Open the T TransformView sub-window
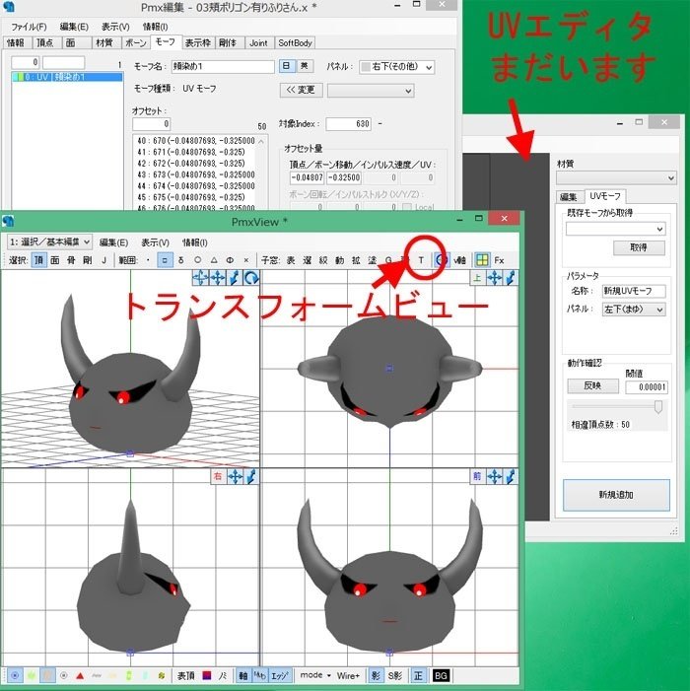Screen dimensions: 690x691 pyautogui.click(x=421, y=260)
